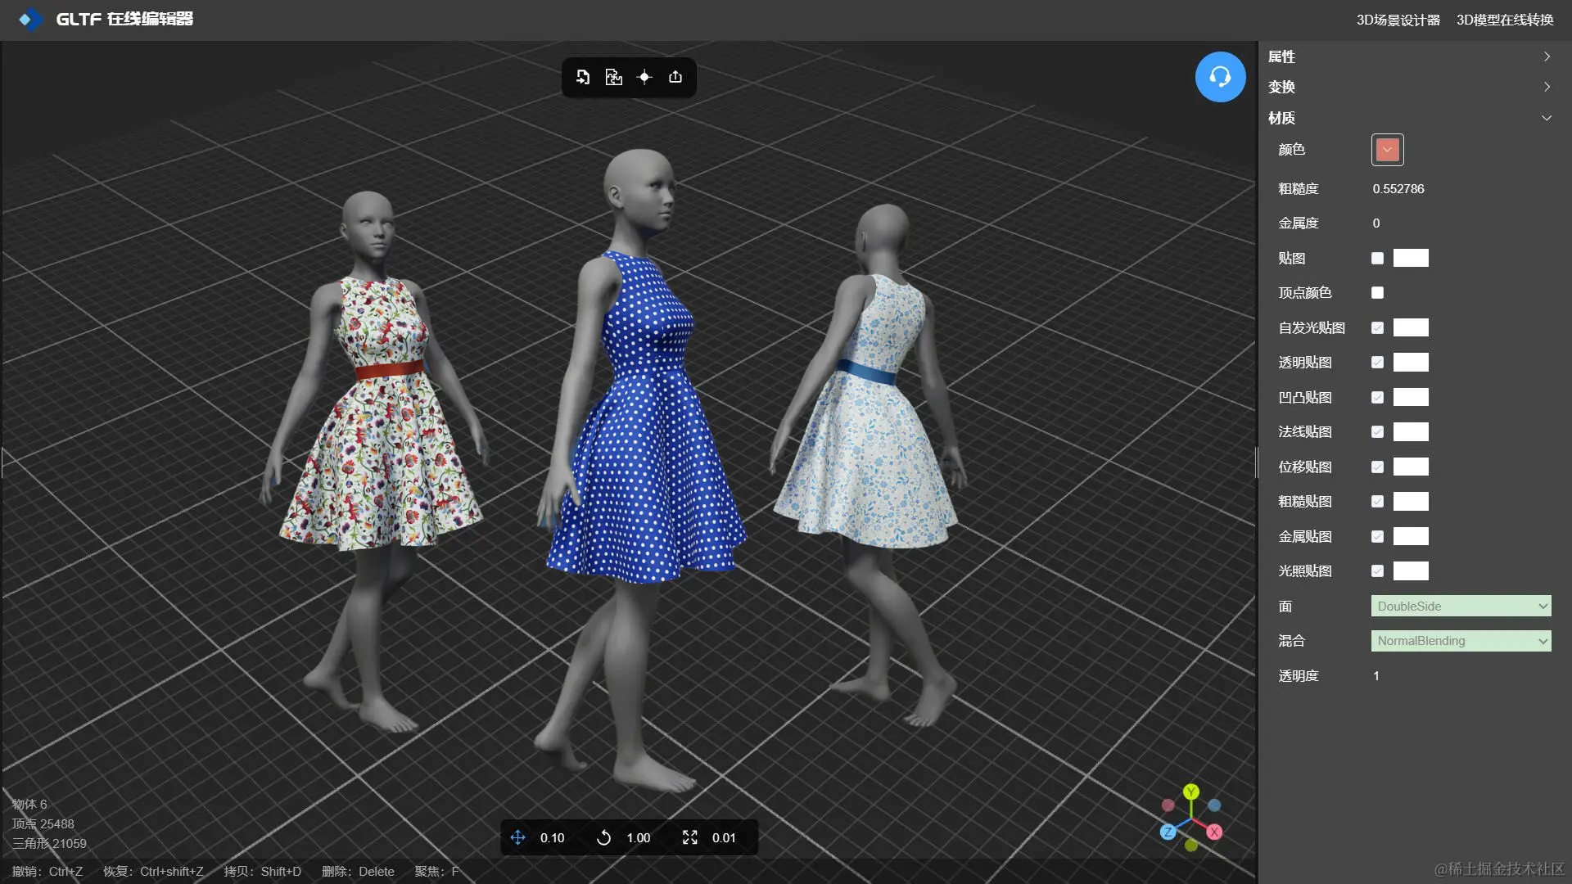The height and width of the screenshot is (884, 1572).
Task: Toggle the 顶点颜色 vertex color checkbox
Action: click(x=1377, y=293)
